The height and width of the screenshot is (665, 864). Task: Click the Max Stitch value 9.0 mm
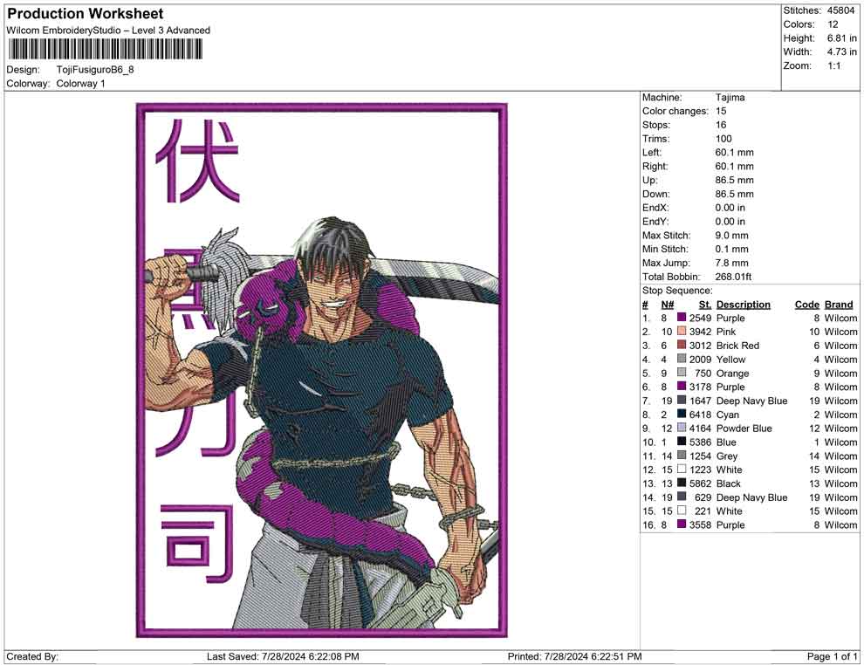(731, 236)
